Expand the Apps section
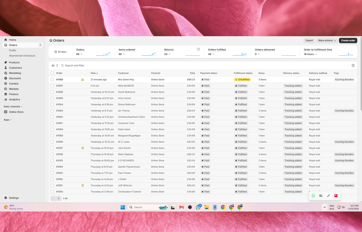The width and height of the screenshot is (362, 232). [x=8, y=120]
